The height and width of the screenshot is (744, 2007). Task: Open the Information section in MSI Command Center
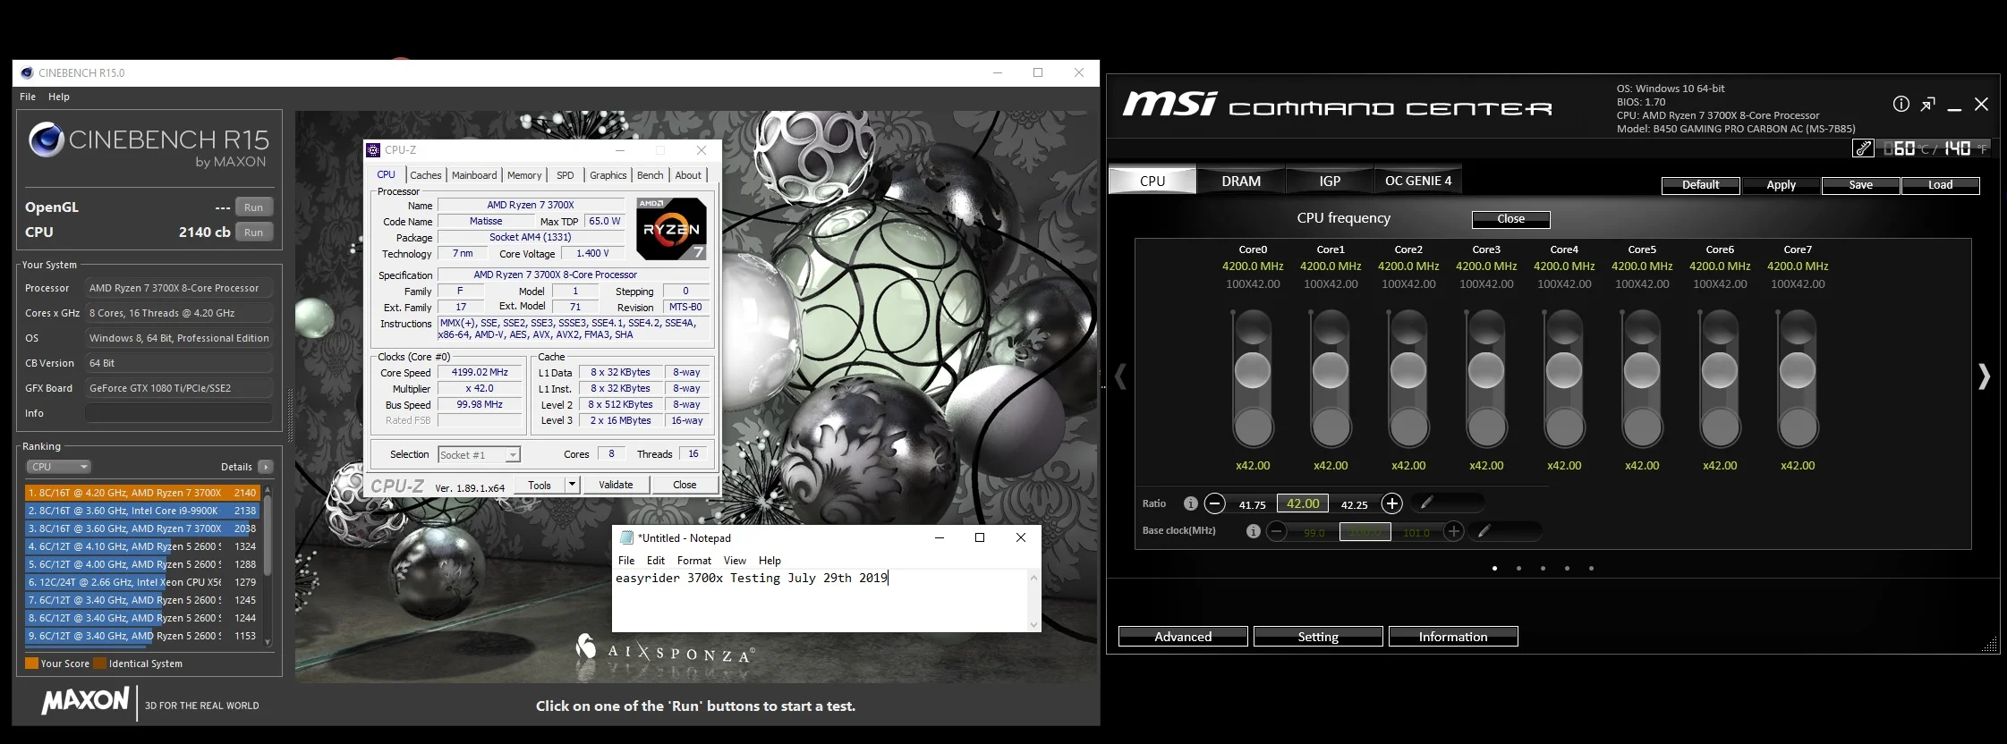[1453, 637]
